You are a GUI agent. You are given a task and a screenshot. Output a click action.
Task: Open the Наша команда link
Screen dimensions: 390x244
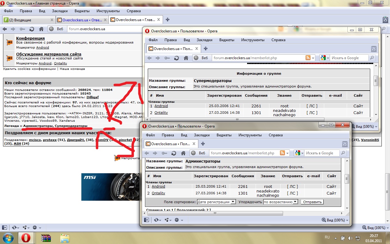(x=72, y=69)
